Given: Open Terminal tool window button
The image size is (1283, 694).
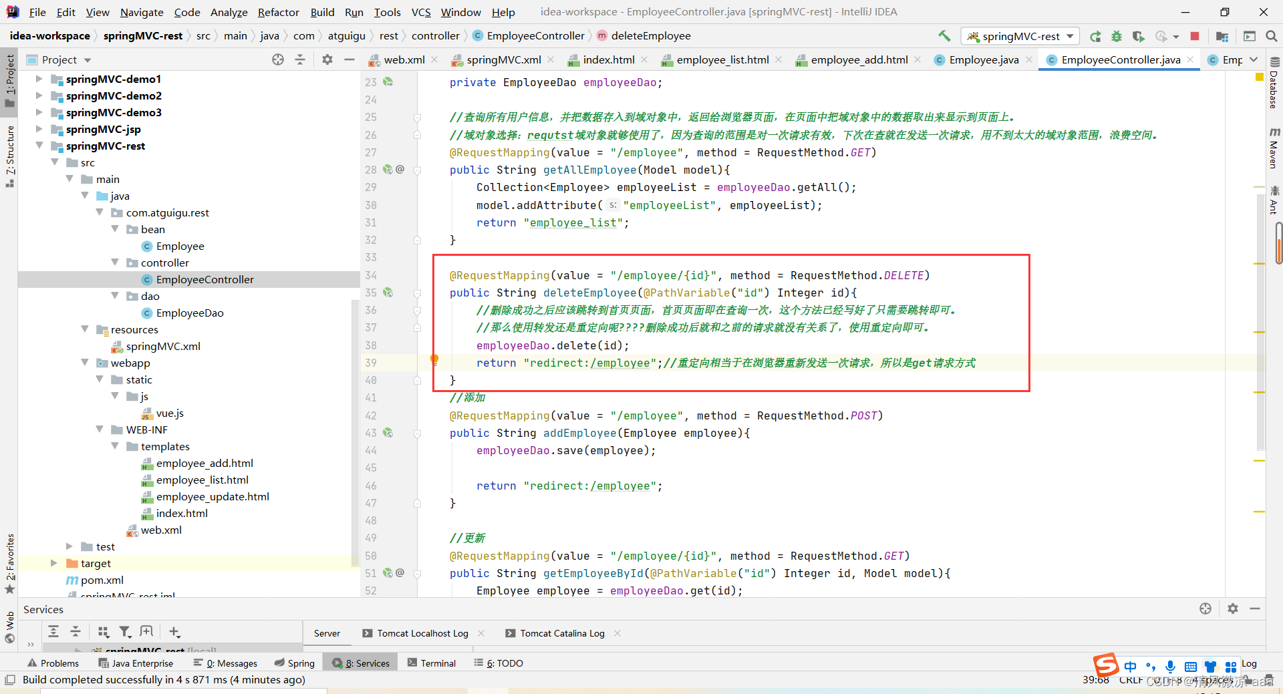Looking at the screenshot, I should point(432,663).
